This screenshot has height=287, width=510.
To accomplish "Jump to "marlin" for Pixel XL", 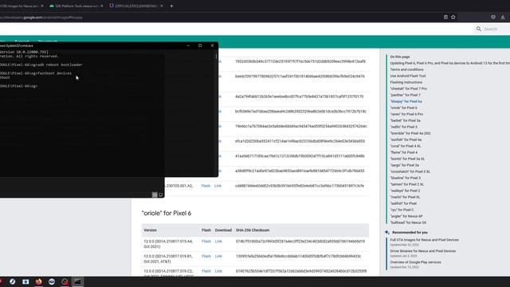I will pos(405,197).
